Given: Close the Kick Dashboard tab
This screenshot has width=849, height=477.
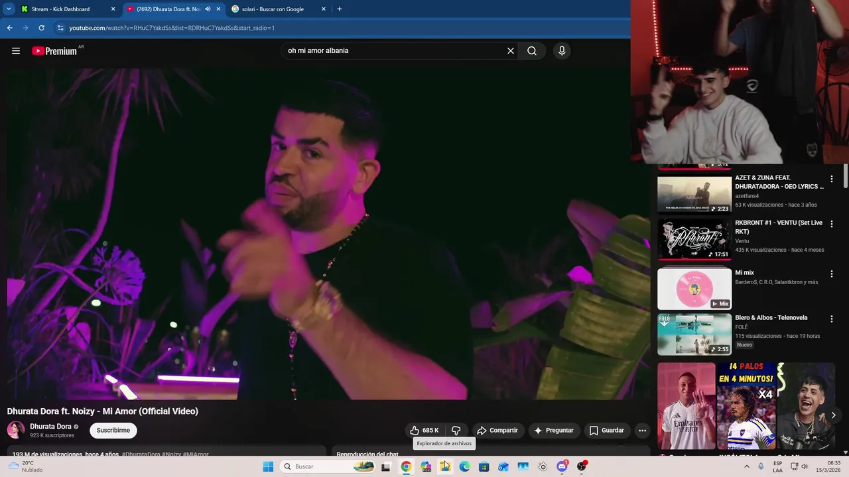Looking at the screenshot, I should (113, 9).
